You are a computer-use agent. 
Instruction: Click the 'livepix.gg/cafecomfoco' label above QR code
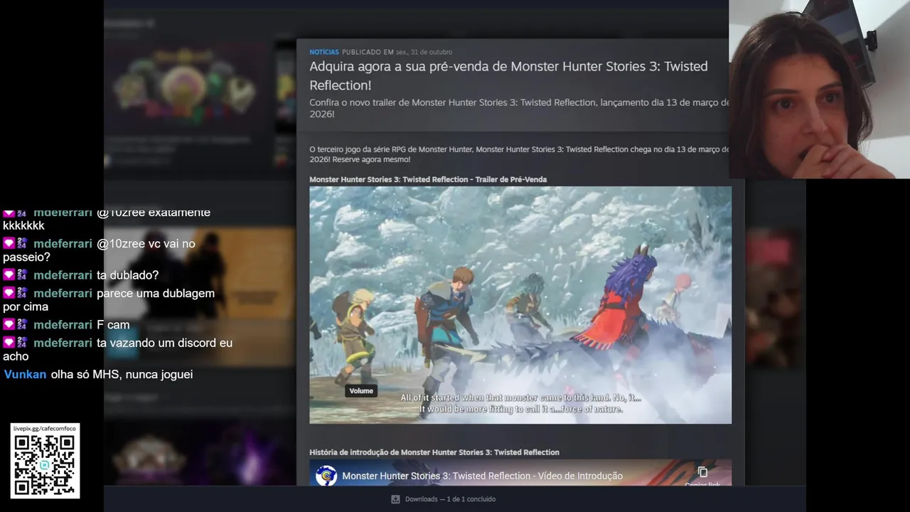[x=45, y=430]
